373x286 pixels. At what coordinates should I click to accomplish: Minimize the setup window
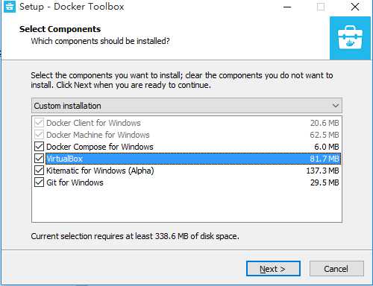point(287,7)
